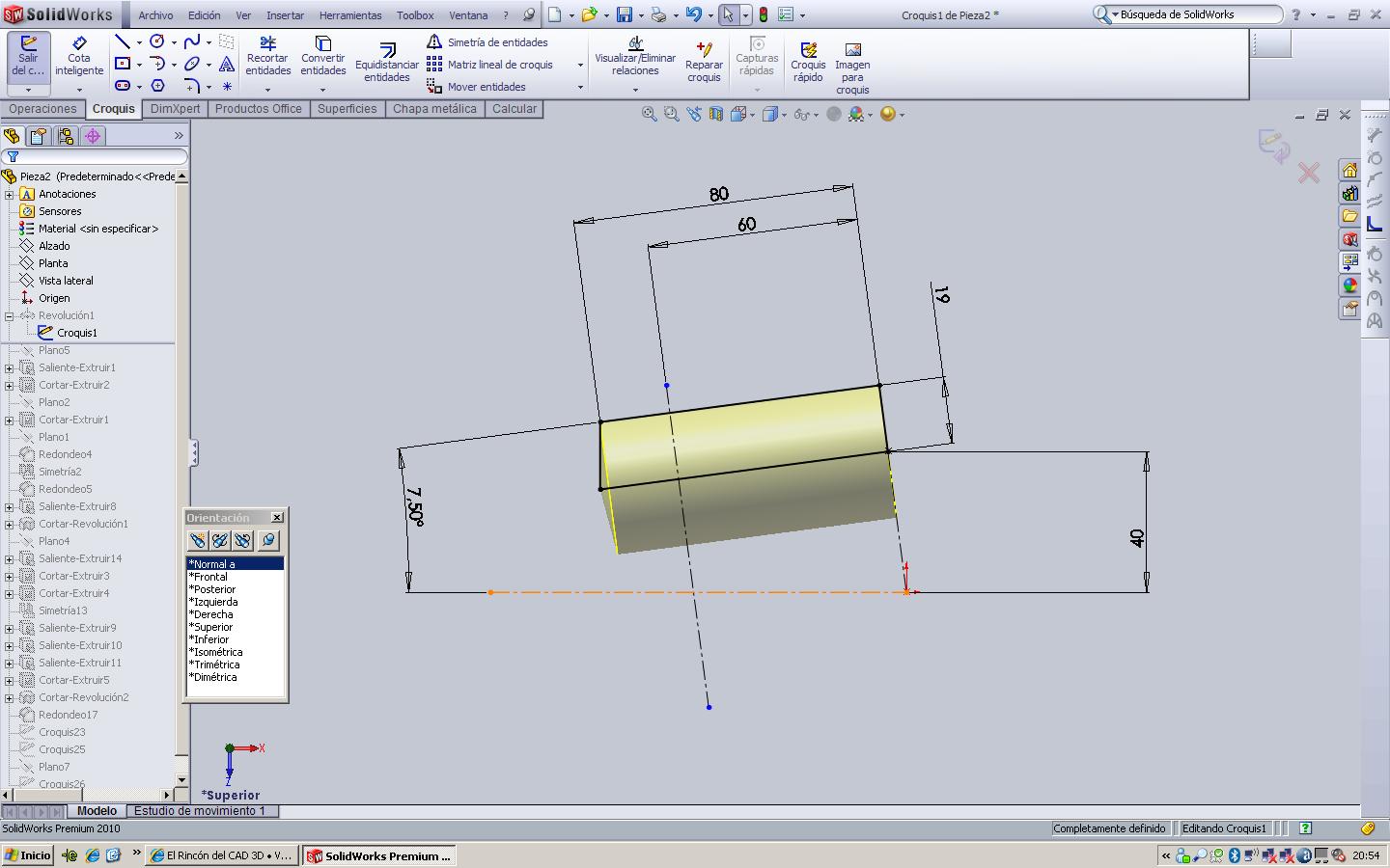This screenshot has height=868, width=1390.
Task: Select *Superior in Orientación list
Action: click(x=236, y=627)
